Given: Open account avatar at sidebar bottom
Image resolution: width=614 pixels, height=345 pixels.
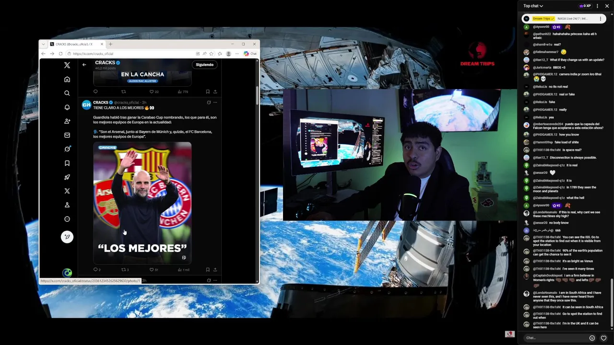Looking at the screenshot, I should click(67, 273).
